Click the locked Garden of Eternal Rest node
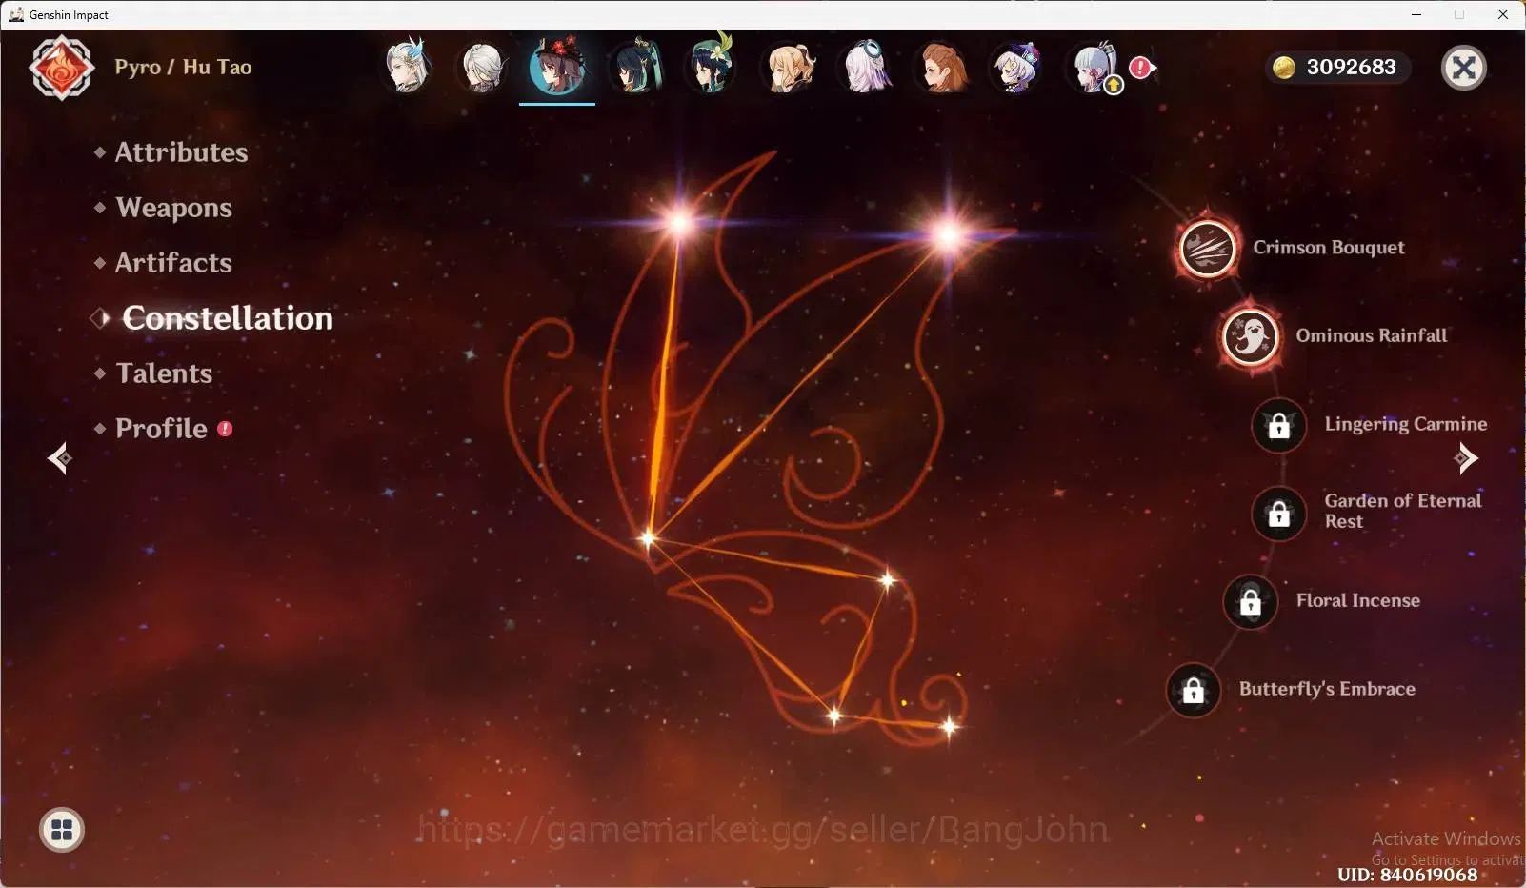The height and width of the screenshot is (888, 1526). point(1278,514)
